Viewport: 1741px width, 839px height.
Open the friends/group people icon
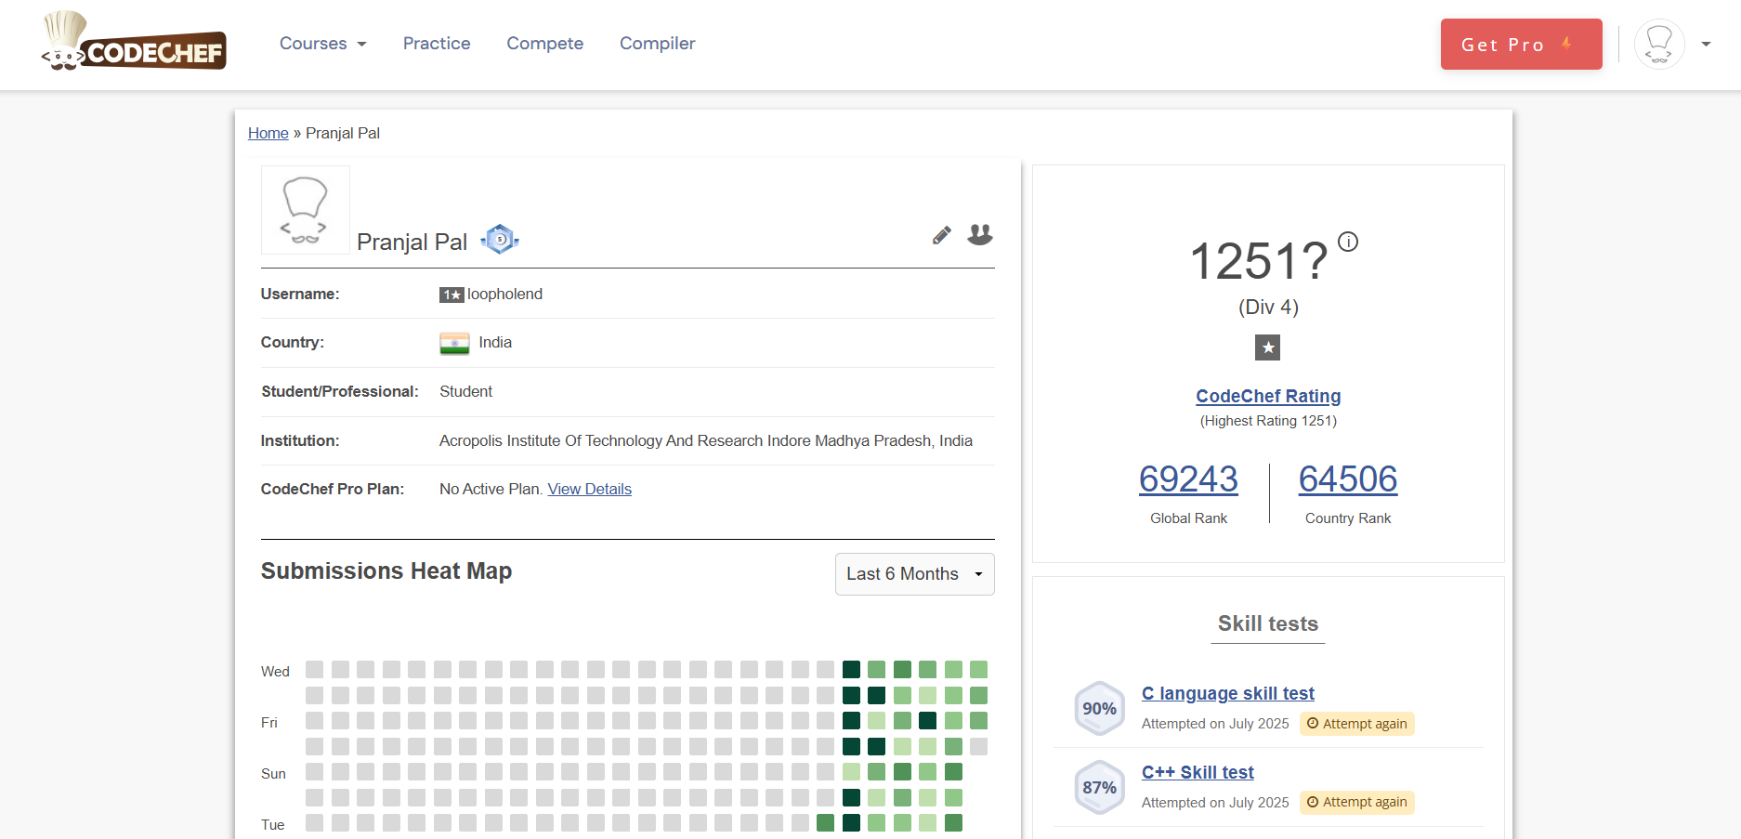coord(980,234)
